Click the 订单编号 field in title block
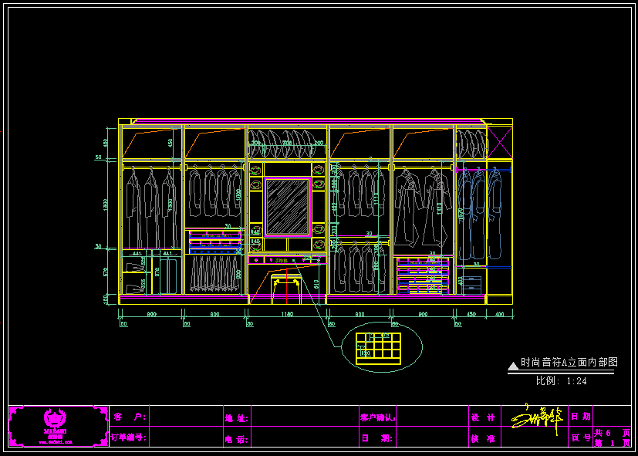 click(129, 437)
